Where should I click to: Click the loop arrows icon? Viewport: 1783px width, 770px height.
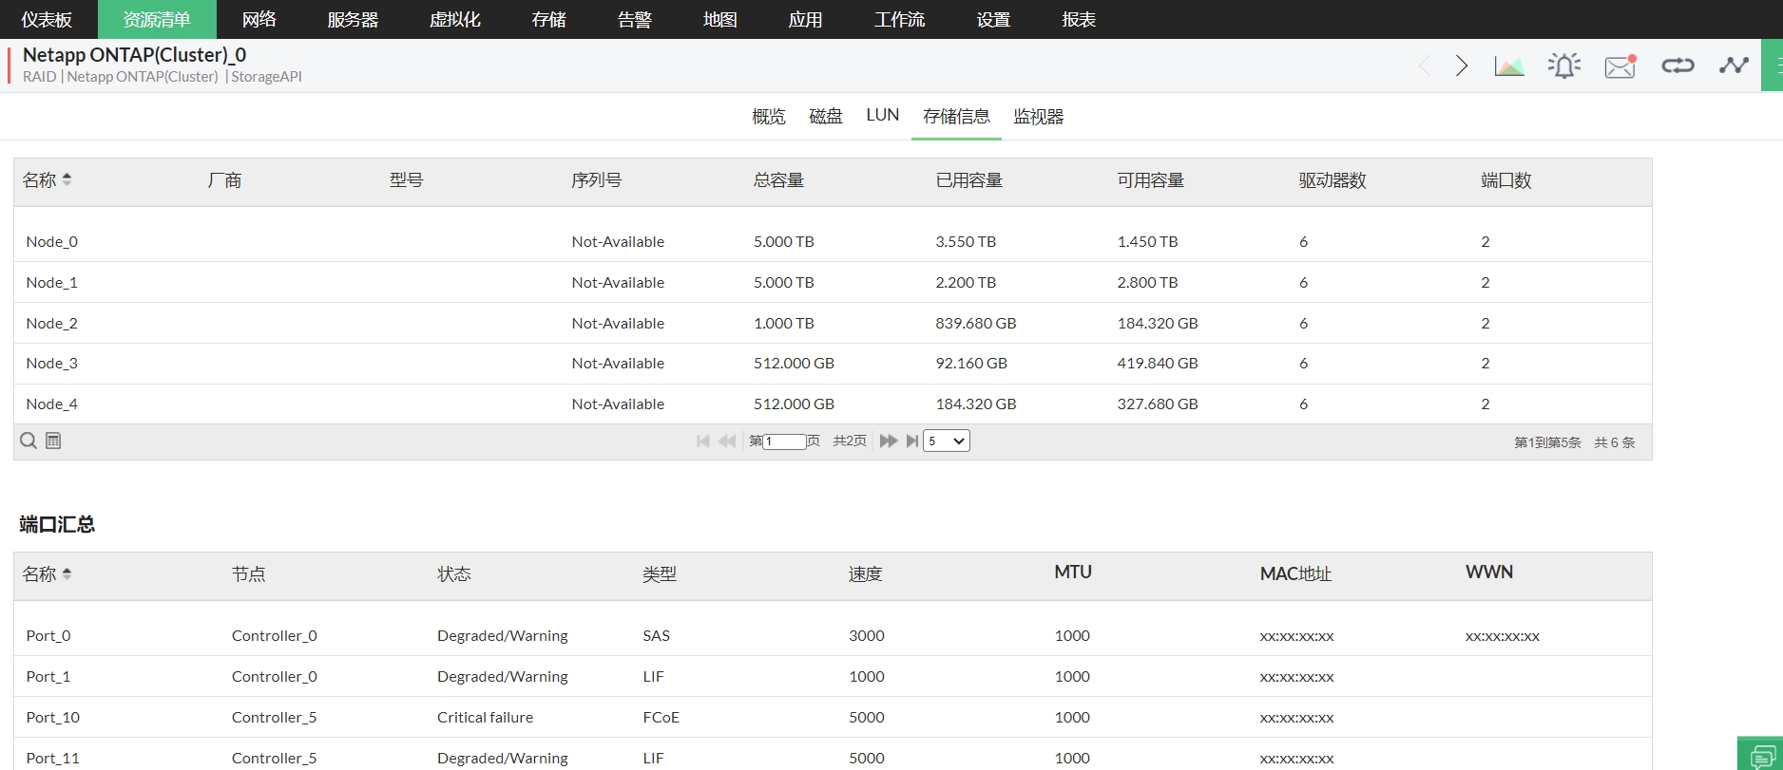pyautogui.click(x=1678, y=66)
